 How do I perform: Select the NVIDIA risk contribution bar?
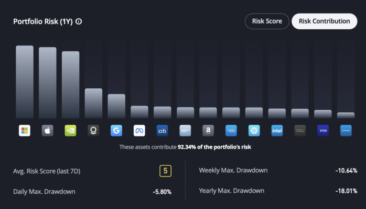click(x=70, y=85)
